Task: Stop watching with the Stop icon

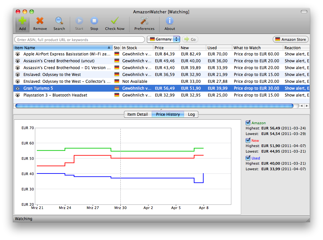Action: click(94, 21)
